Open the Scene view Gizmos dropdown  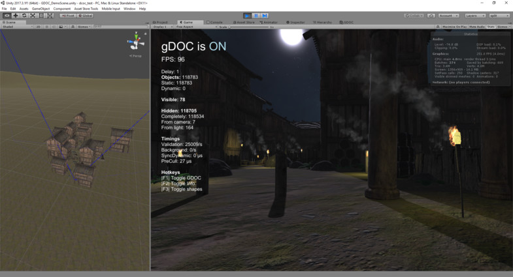84,27
